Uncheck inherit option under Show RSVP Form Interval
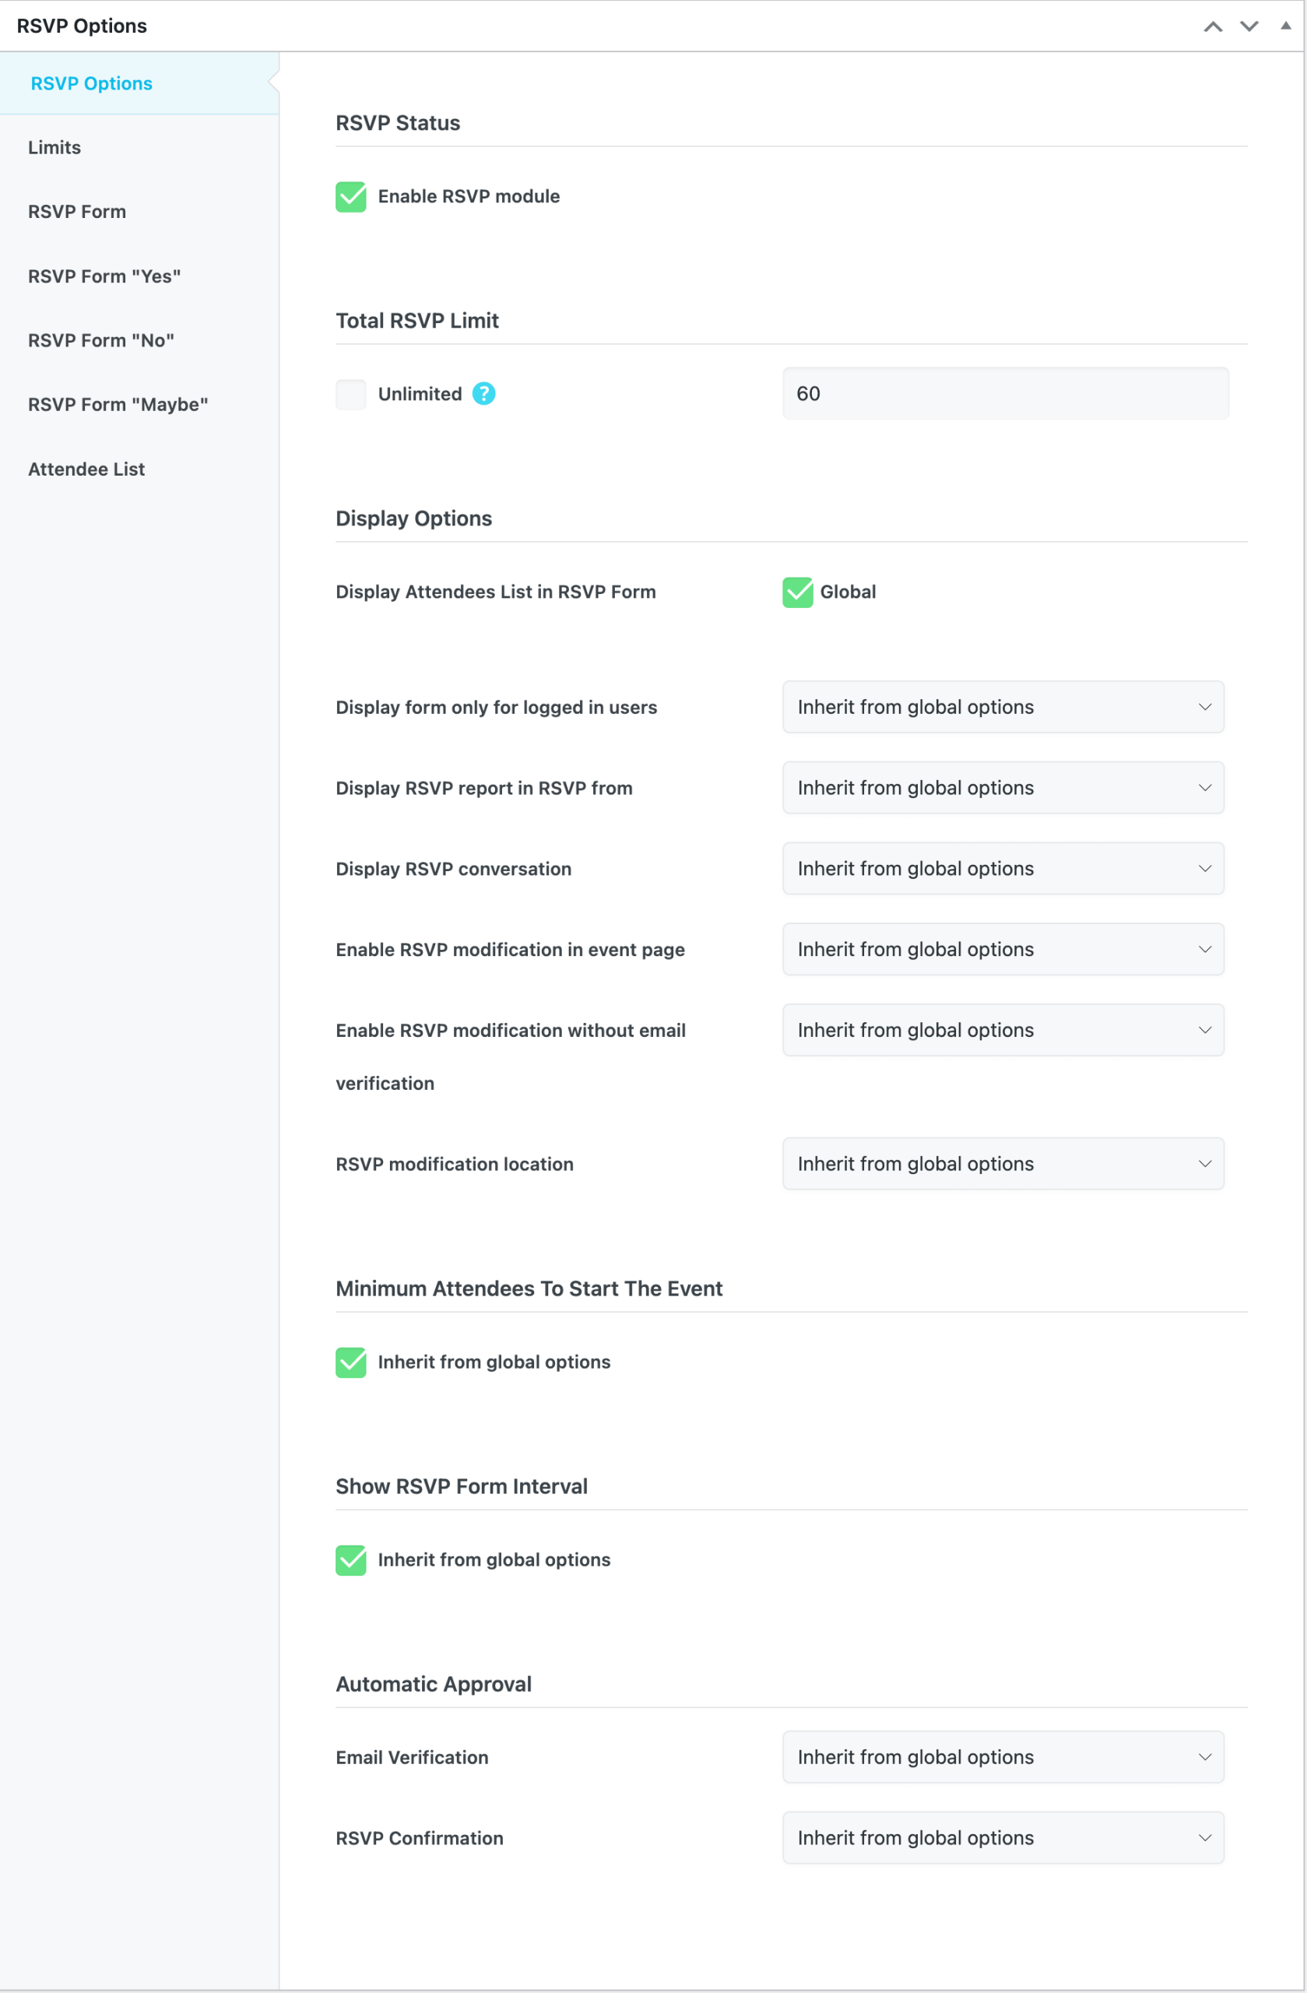The width and height of the screenshot is (1307, 1993). point(351,1560)
